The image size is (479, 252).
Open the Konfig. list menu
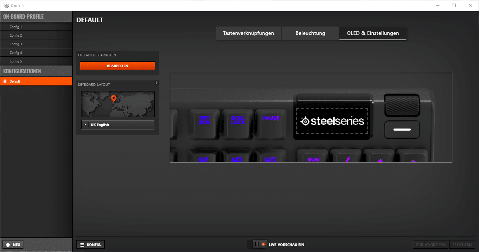(91, 244)
